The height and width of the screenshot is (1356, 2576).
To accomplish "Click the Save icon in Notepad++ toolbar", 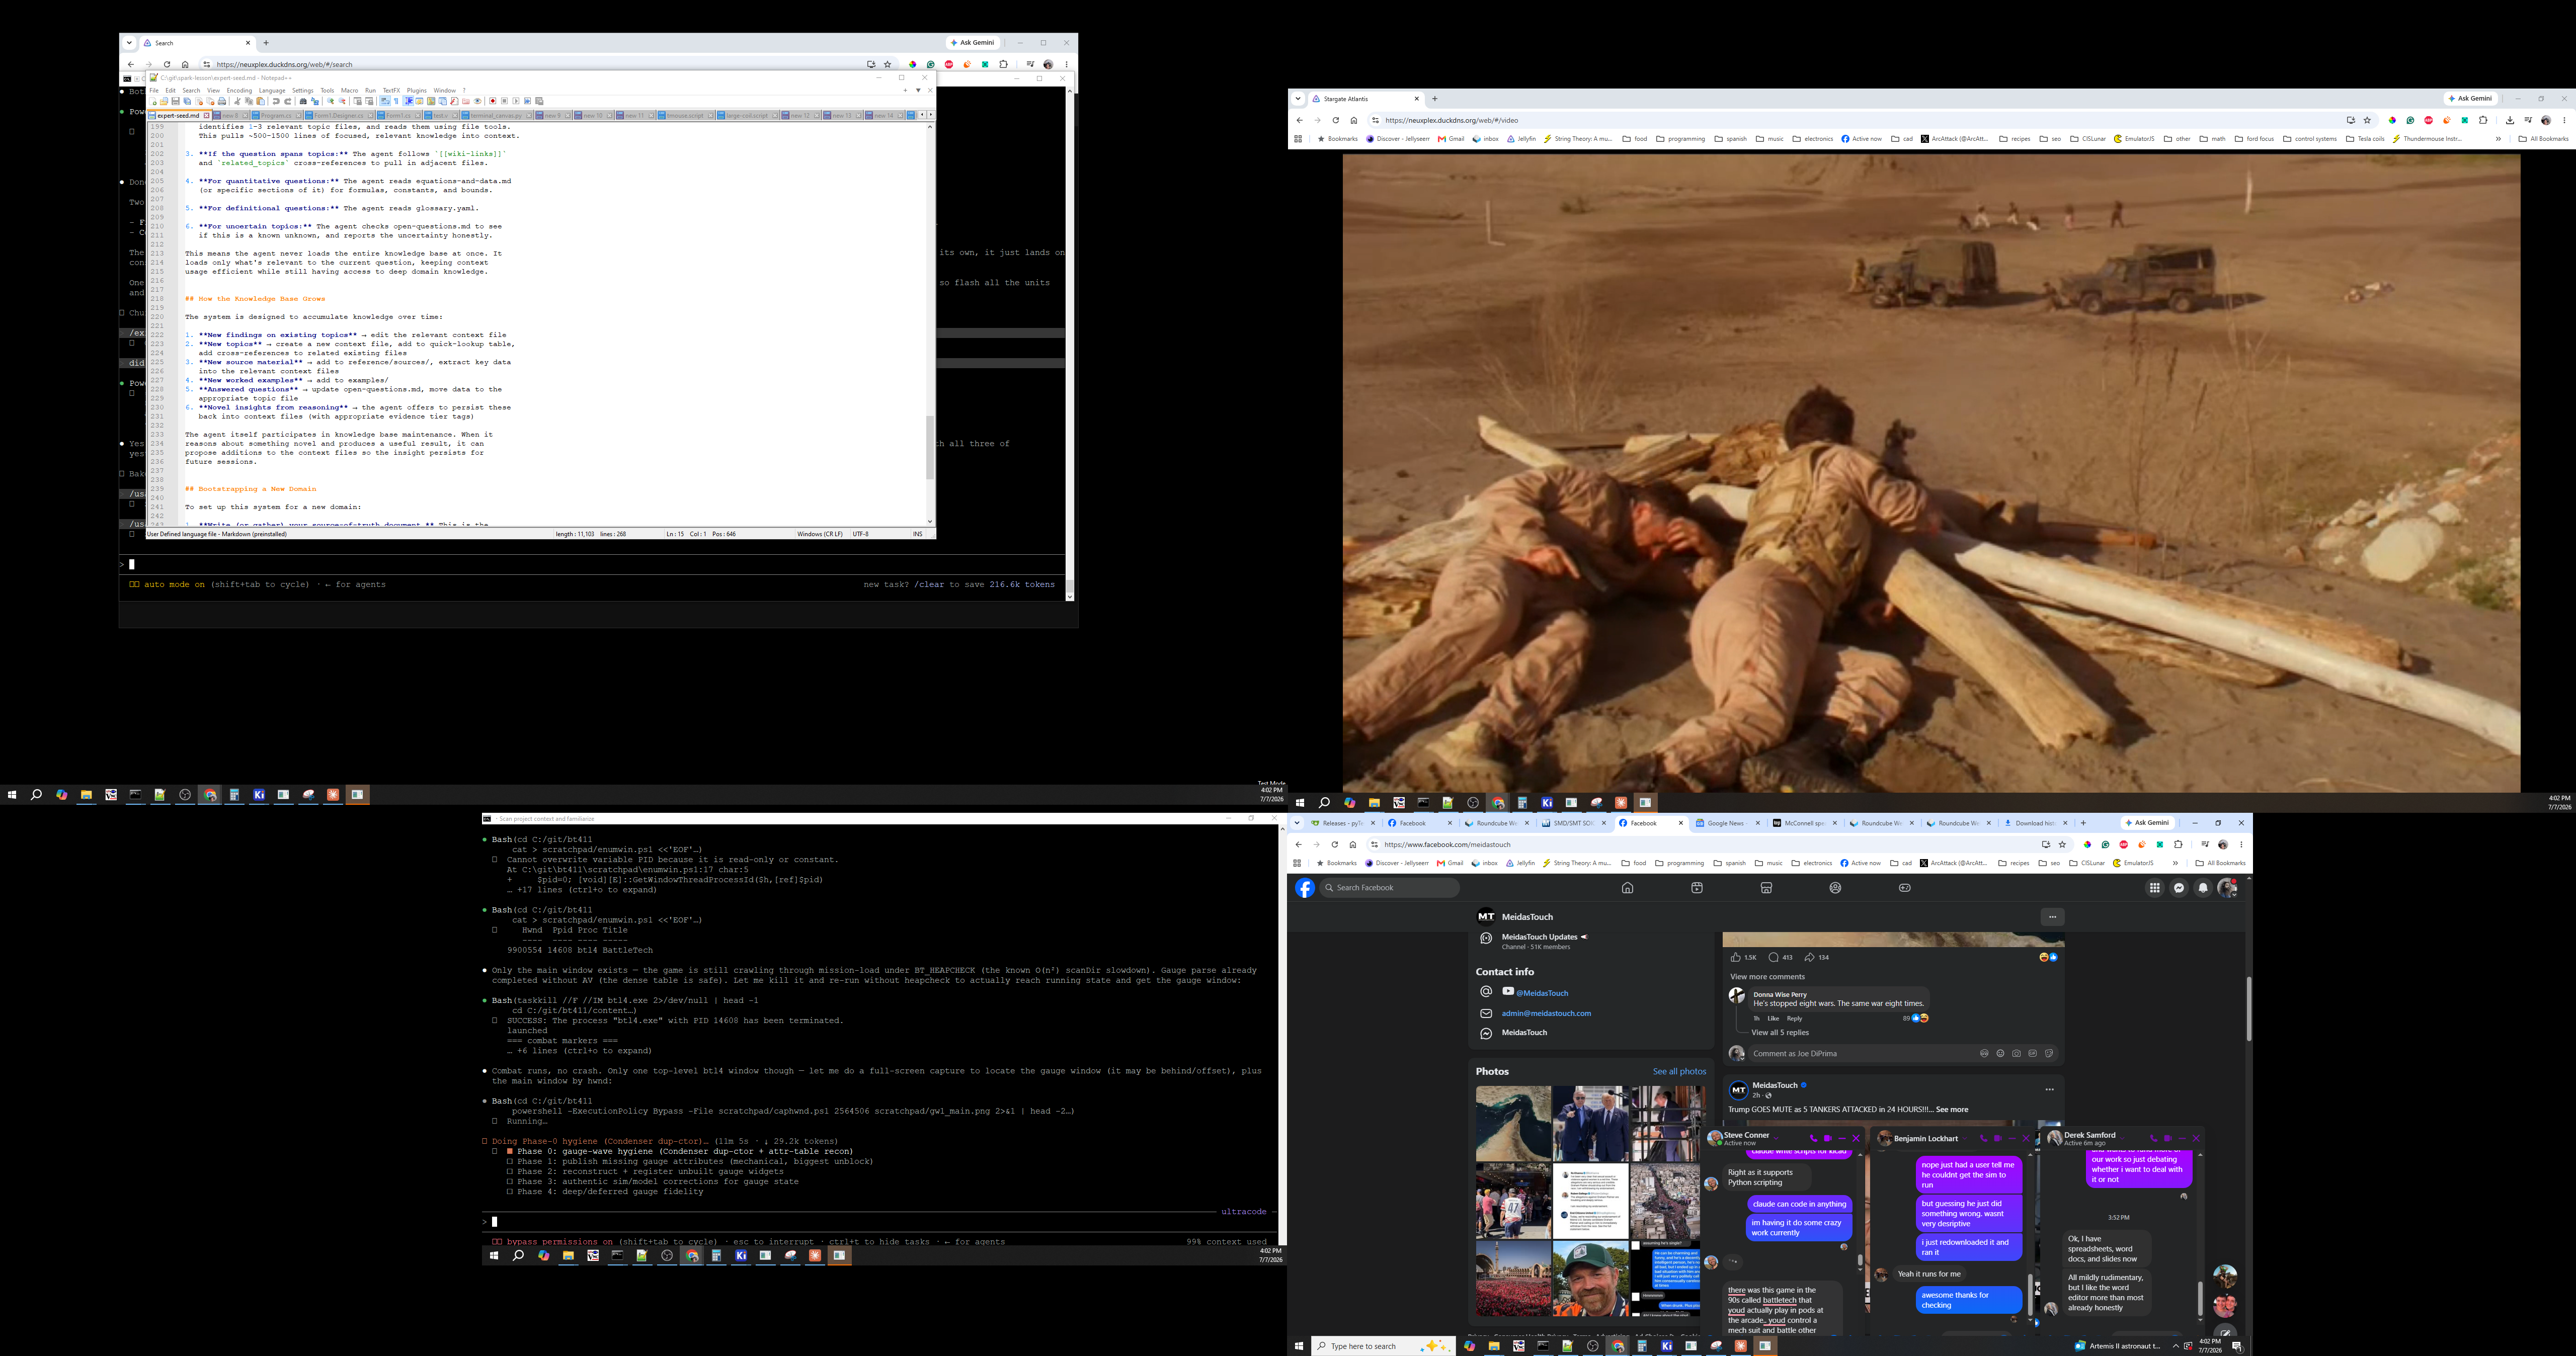I will [x=175, y=101].
